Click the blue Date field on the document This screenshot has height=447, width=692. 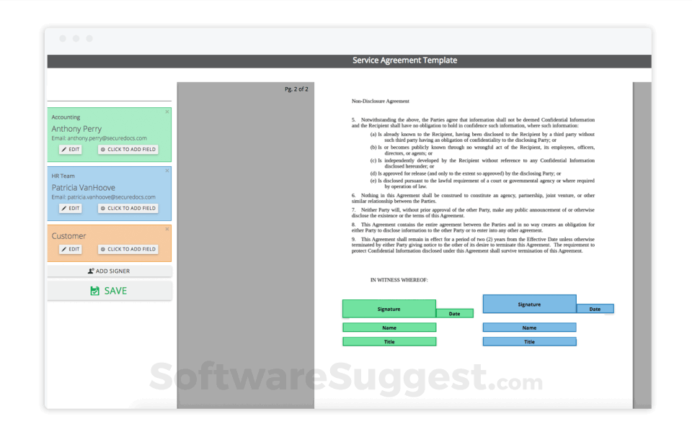[595, 309]
